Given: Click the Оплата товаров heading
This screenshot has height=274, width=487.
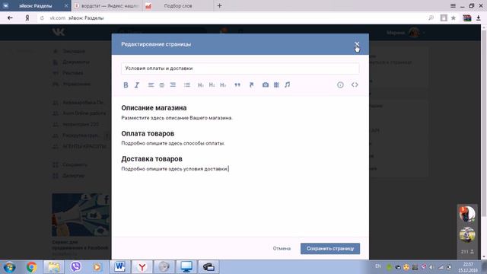Looking at the screenshot, I should pos(148,134).
